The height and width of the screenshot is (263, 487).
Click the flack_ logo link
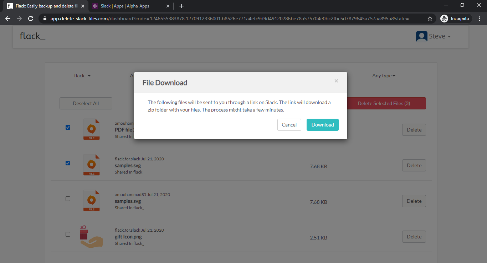click(x=32, y=36)
